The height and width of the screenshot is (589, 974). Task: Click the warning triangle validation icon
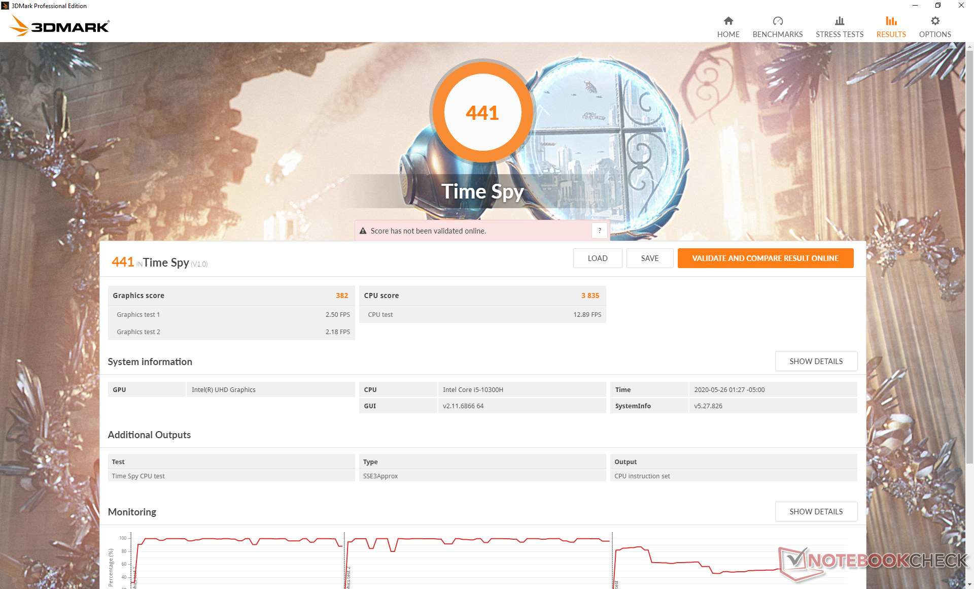(x=363, y=231)
